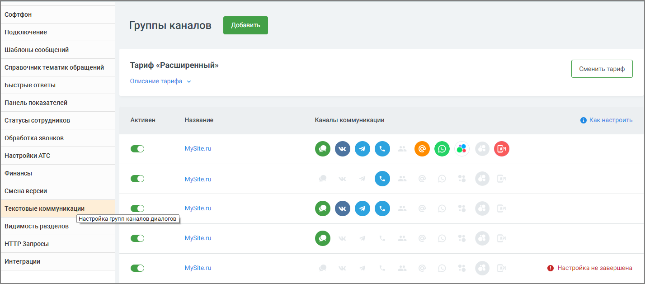Open the MySite.ru link in the row where only phone is active
The width and height of the screenshot is (645, 284).
tap(198, 179)
